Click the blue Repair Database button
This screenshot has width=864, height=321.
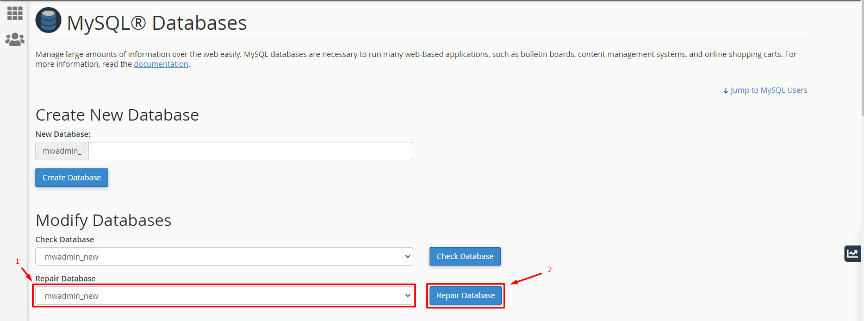(465, 295)
